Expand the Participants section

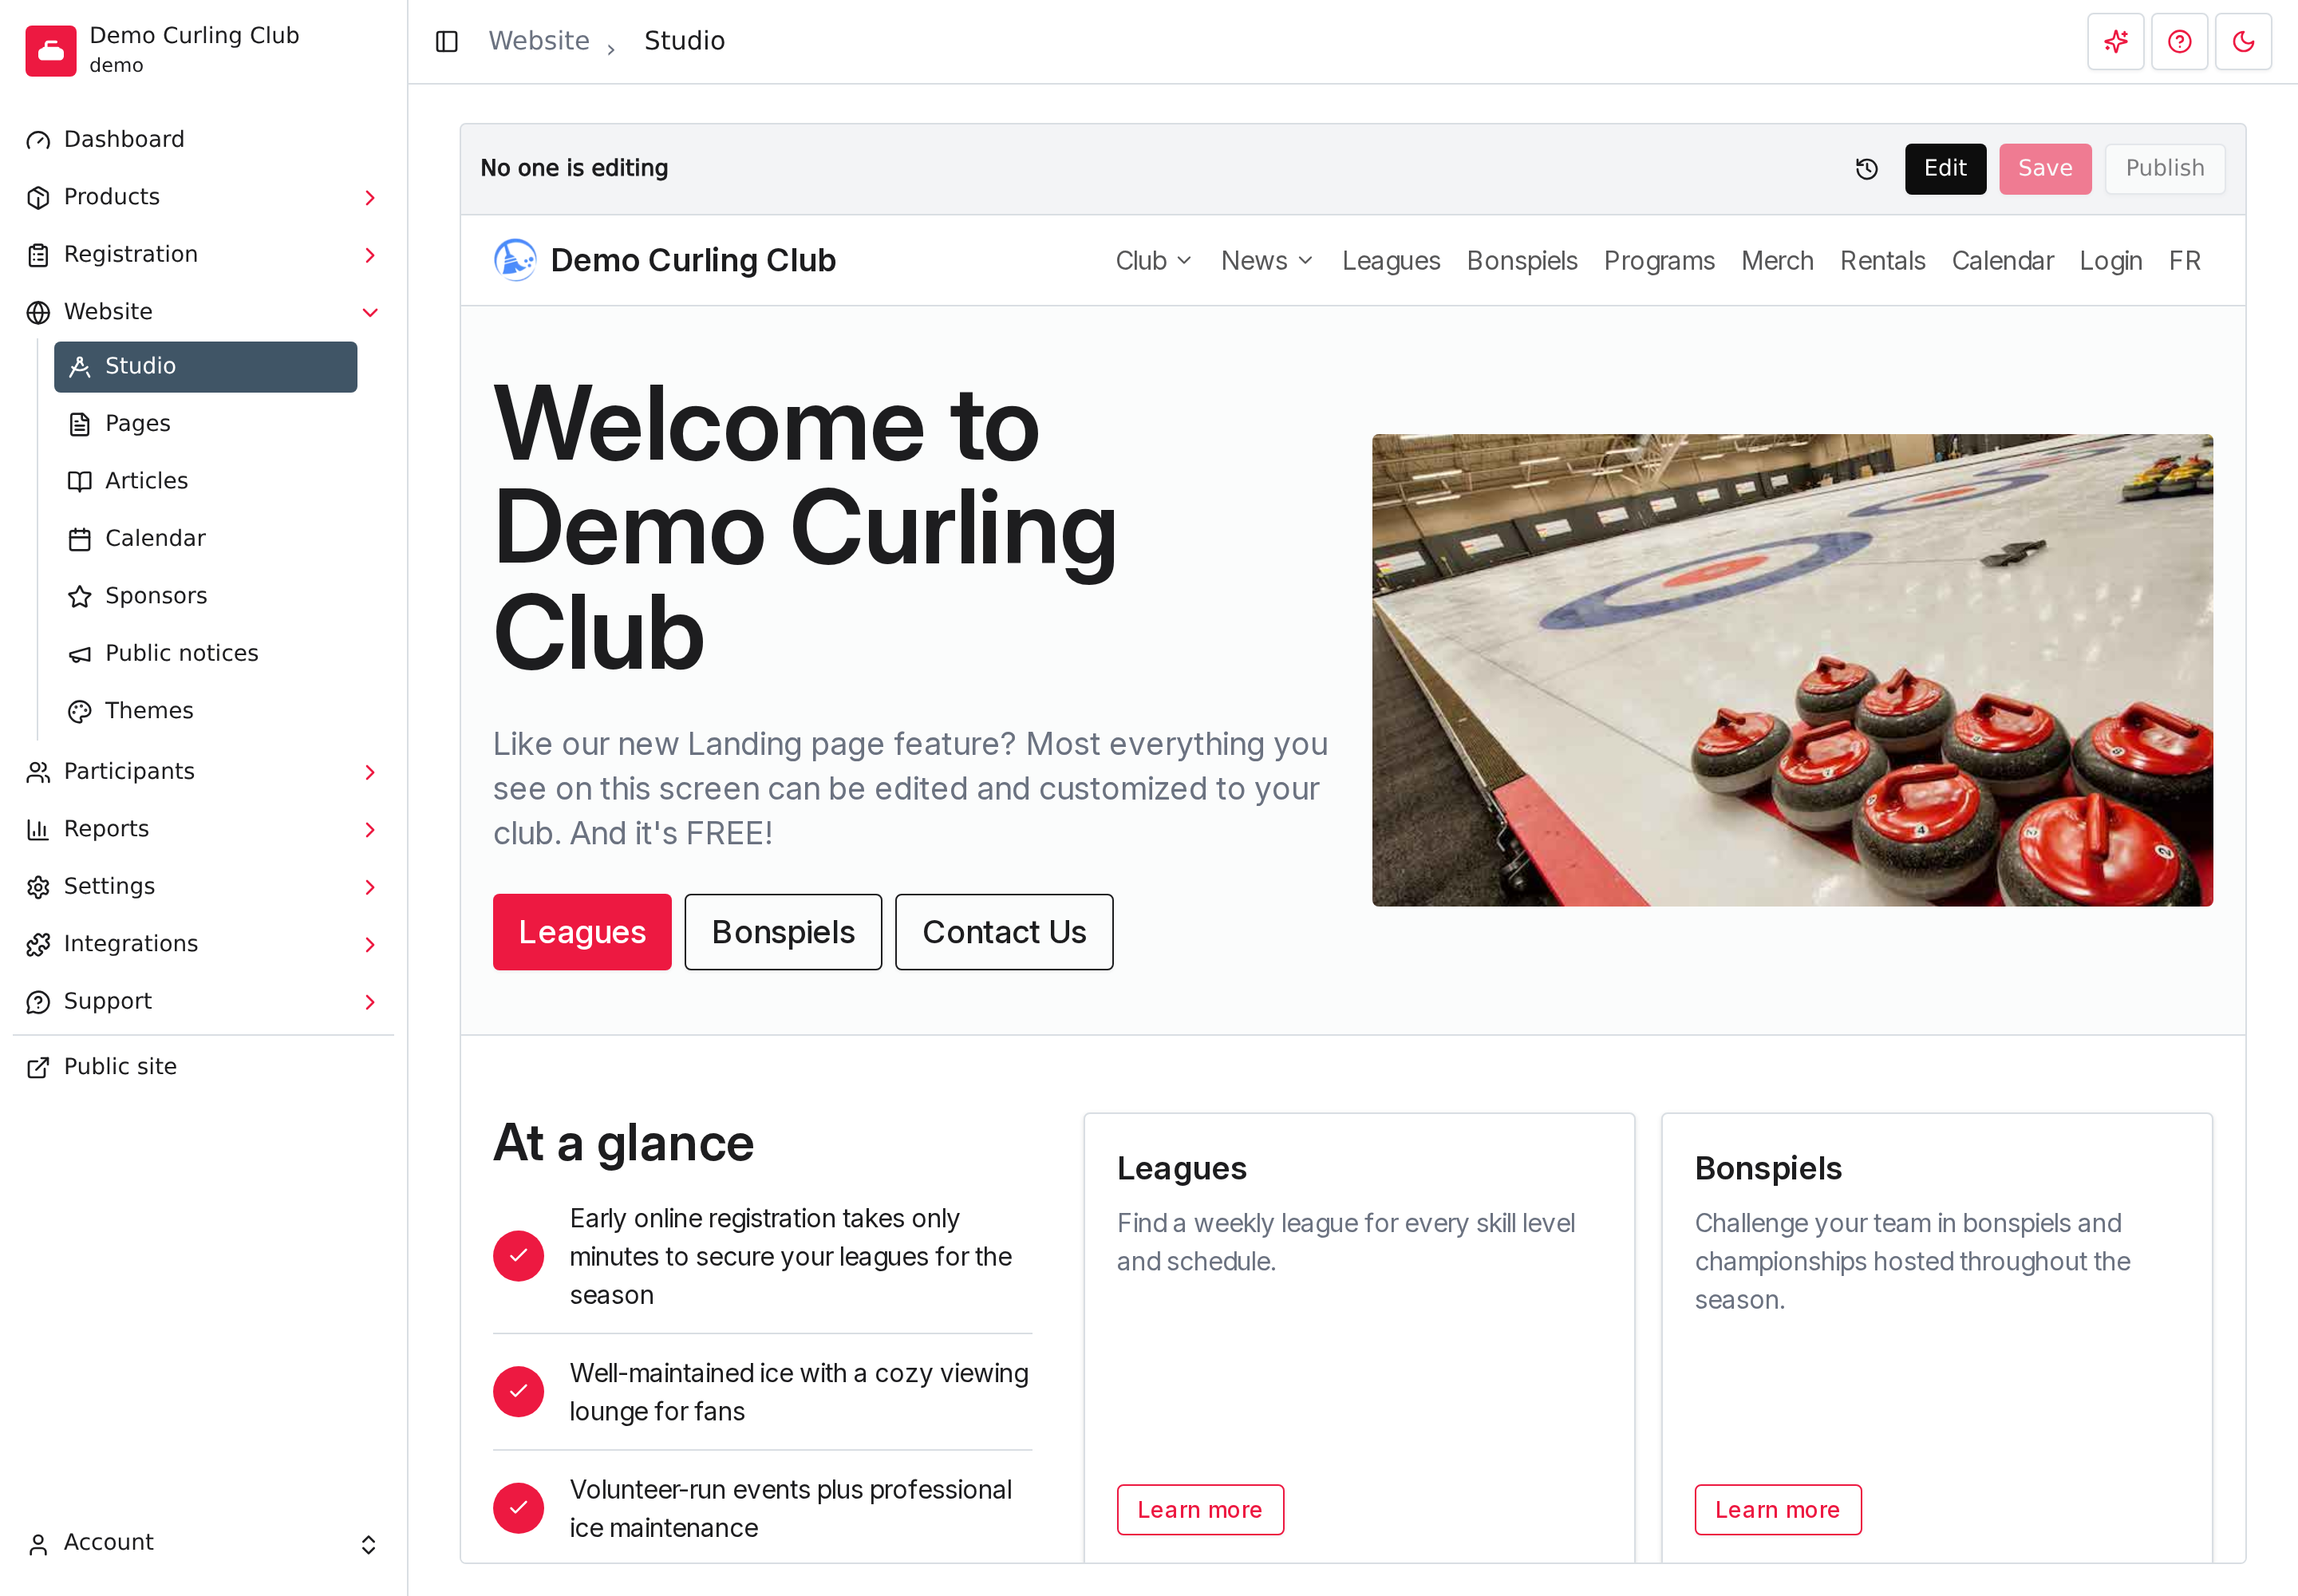click(x=204, y=772)
